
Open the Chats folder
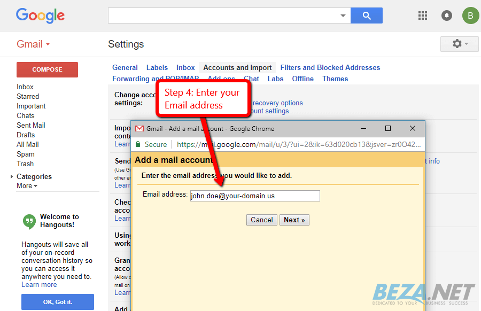point(26,115)
